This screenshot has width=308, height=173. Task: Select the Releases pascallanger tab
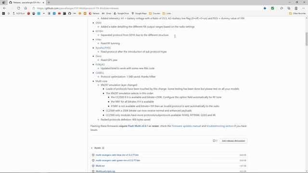pyautogui.click(x=26, y=2)
